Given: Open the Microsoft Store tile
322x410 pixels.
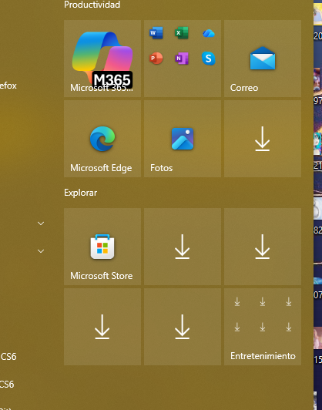Looking at the screenshot, I should [x=102, y=247].
